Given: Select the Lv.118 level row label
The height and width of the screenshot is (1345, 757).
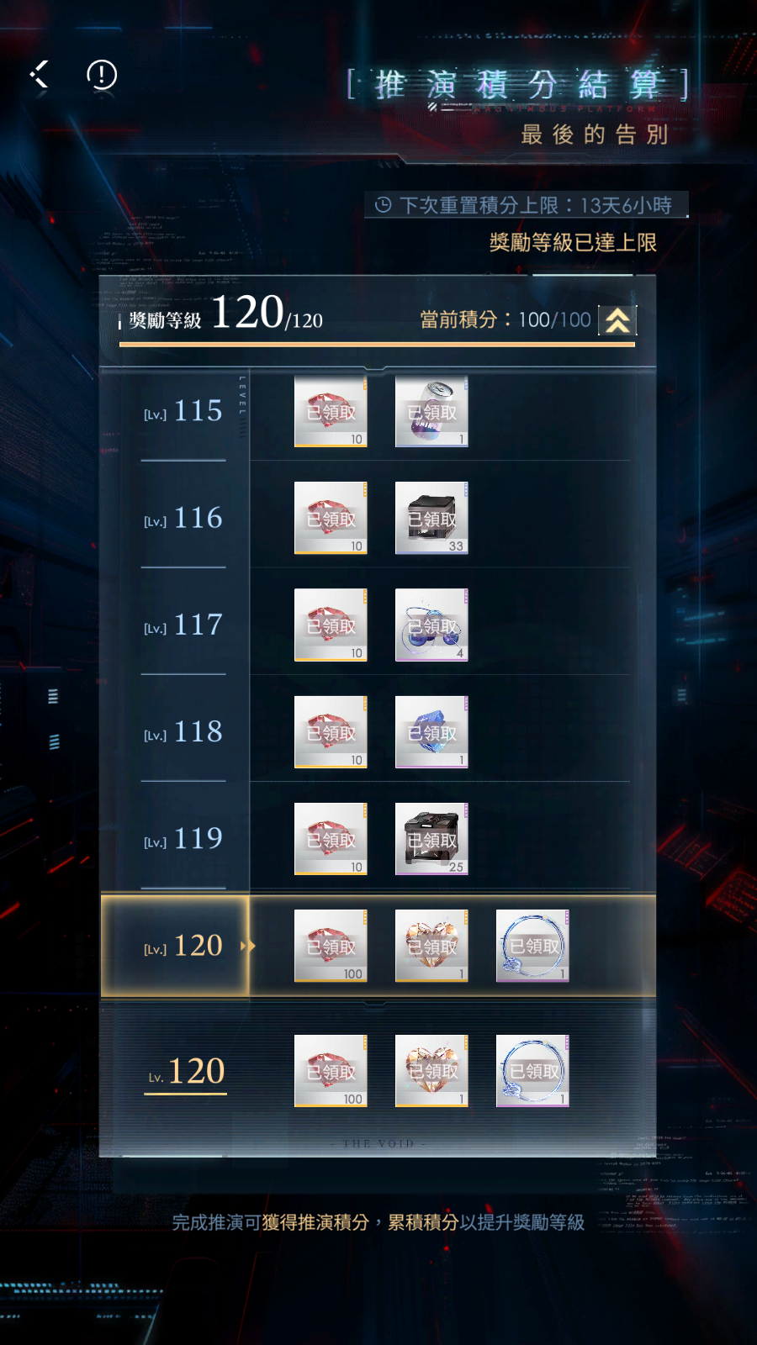Looking at the screenshot, I should (x=183, y=731).
